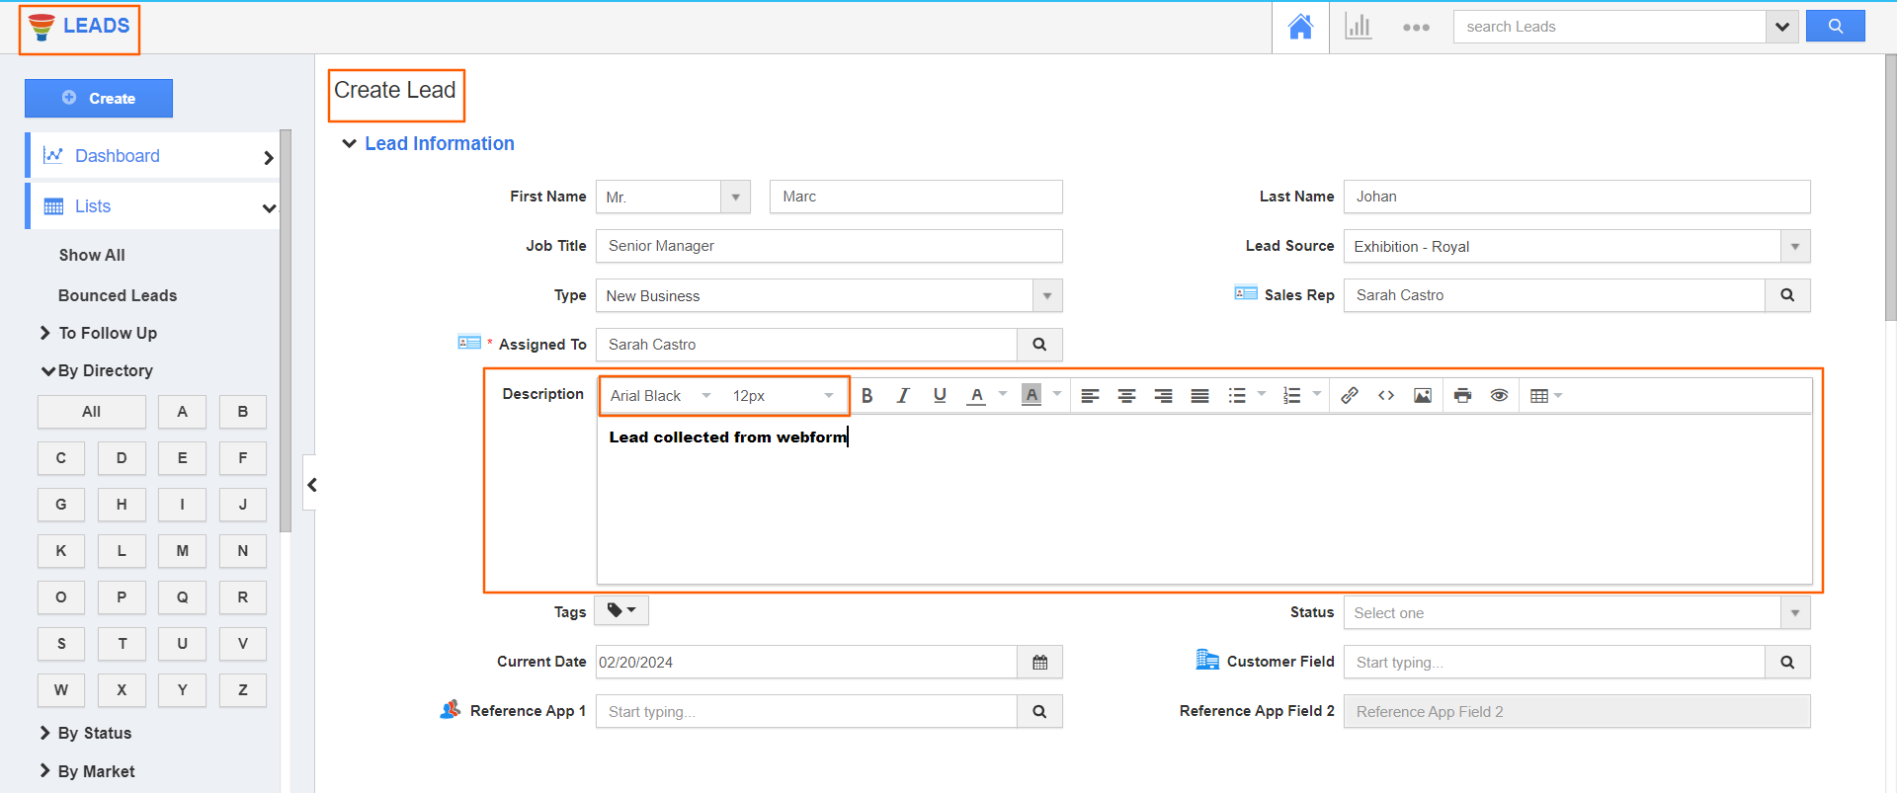Search Assigned To with magnifier icon
The image size is (1897, 793).
click(1039, 345)
